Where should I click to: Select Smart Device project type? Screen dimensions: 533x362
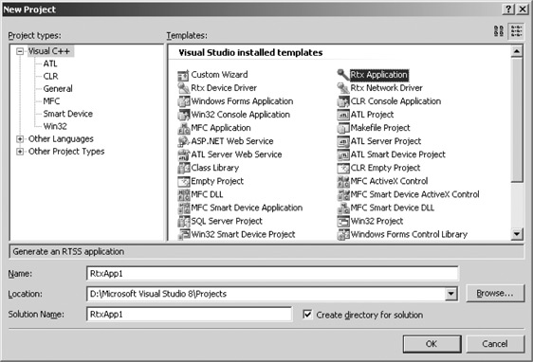(x=68, y=114)
